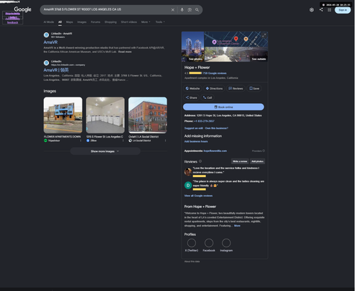The image size is (359, 291).
Task: Click the first result's LinkedIn favicon
Action: pyautogui.click(x=46, y=35)
